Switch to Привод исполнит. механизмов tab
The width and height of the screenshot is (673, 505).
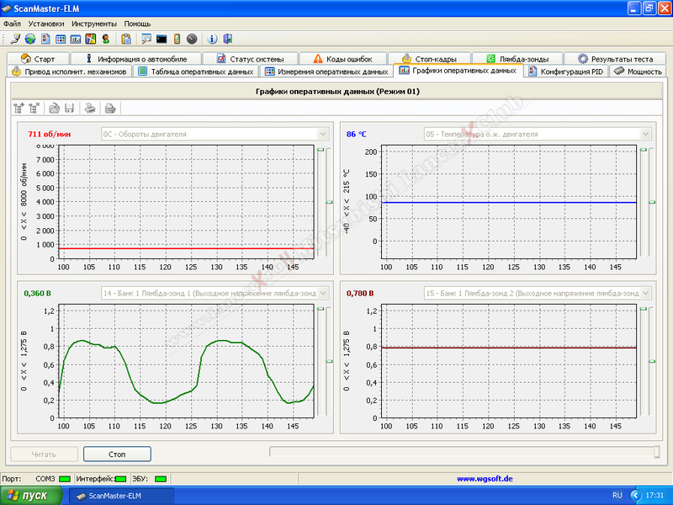(70, 72)
